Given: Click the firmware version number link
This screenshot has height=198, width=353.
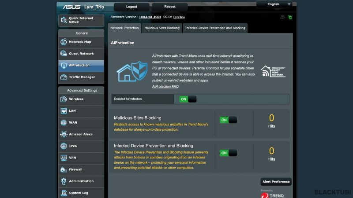Looking at the screenshot, I should coord(150,17).
